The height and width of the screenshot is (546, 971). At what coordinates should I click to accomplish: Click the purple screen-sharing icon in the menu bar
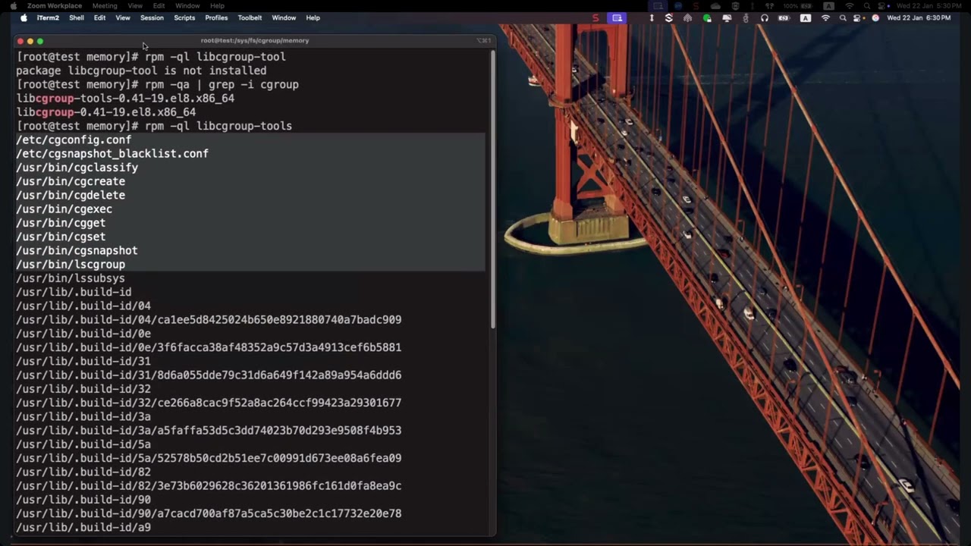(617, 17)
